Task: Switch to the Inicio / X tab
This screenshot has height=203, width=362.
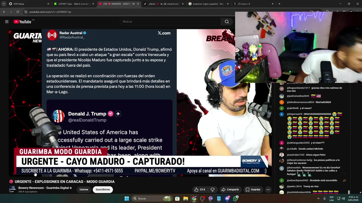Action: (x=253, y=4)
